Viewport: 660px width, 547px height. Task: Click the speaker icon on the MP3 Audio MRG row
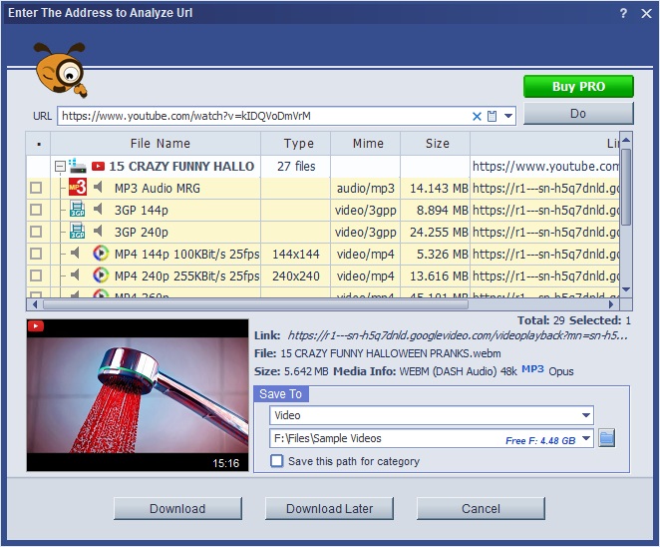[x=98, y=187]
